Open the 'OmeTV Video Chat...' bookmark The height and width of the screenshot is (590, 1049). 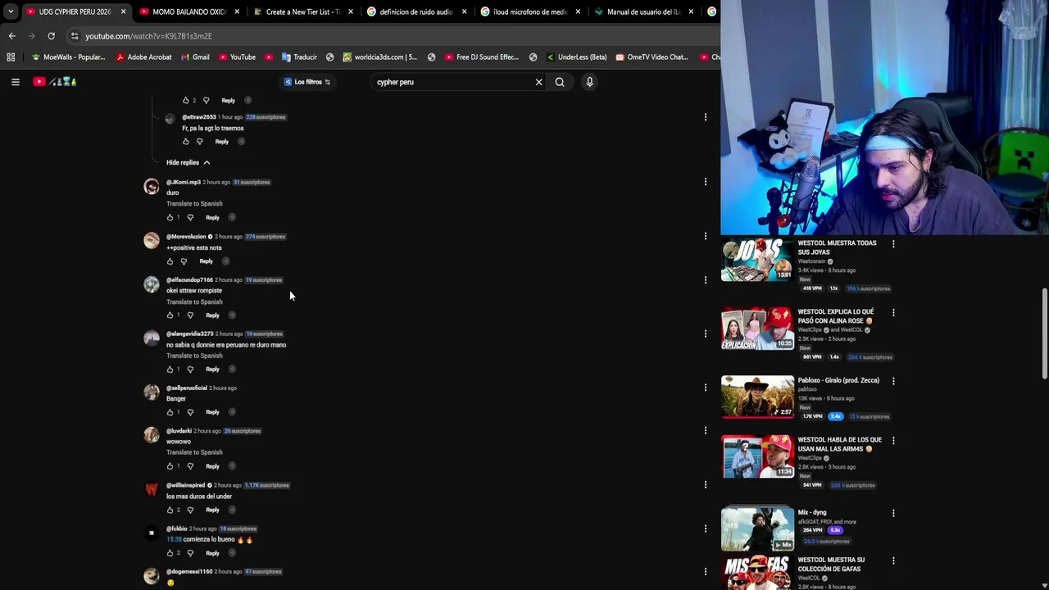[x=651, y=57]
